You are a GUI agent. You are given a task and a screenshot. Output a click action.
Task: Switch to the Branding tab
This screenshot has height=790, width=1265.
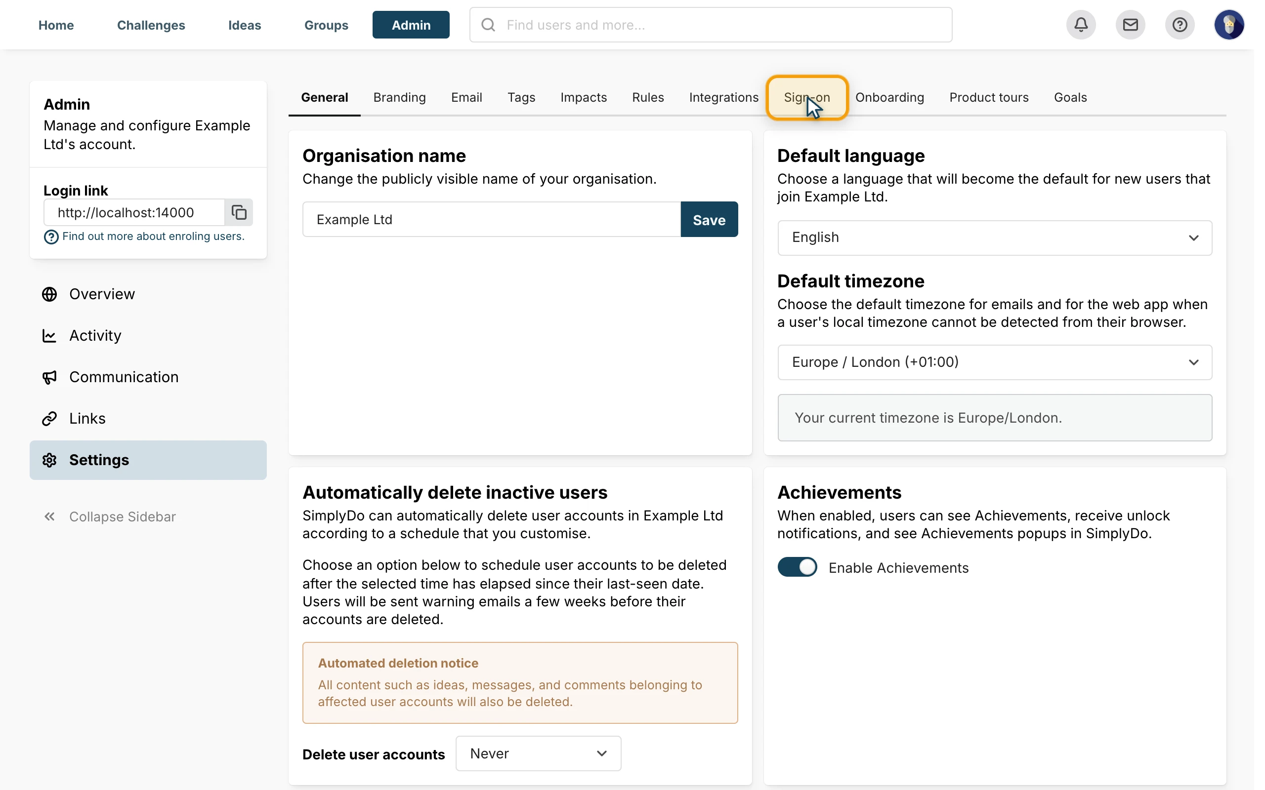click(x=399, y=97)
